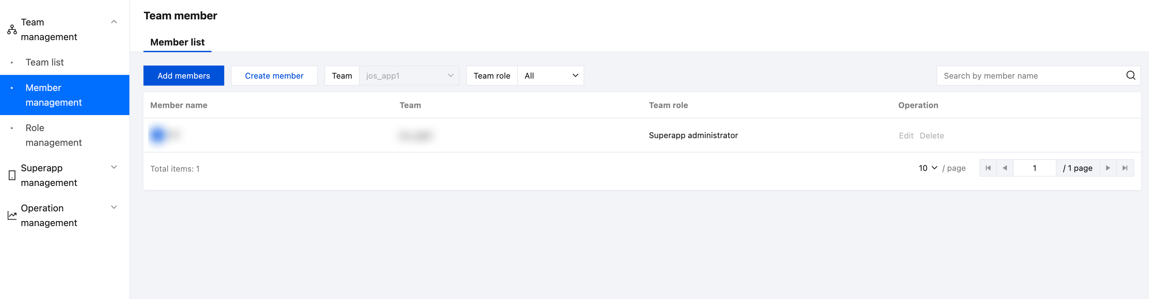Open the Team role All dropdown
This screenshot has height=299, width=1149.
[550, 76]
